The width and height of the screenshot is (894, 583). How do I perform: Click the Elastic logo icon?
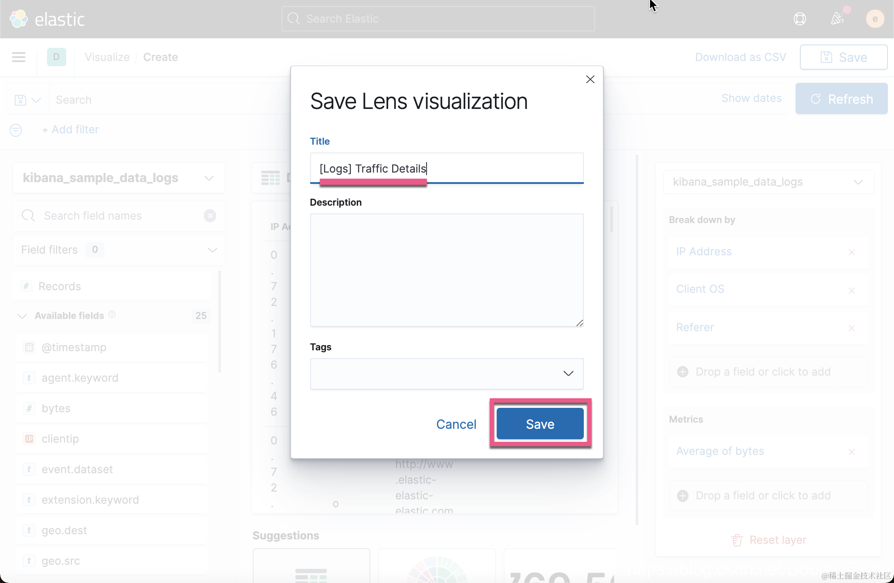18,19
